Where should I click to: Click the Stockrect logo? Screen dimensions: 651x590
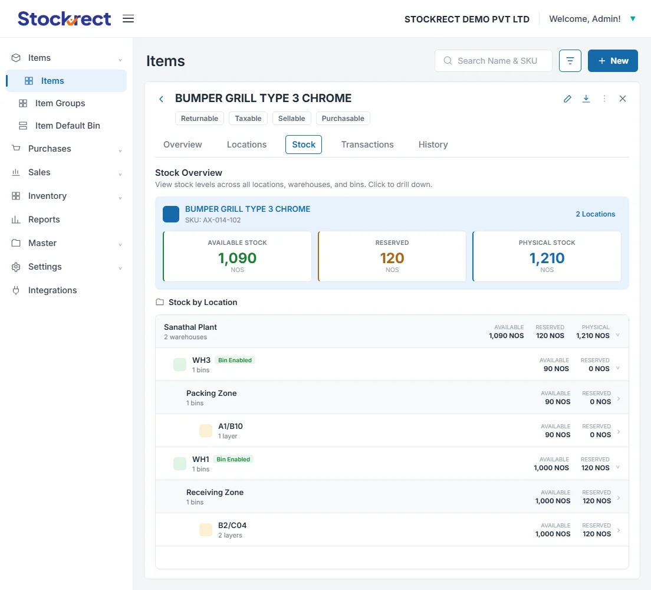pos(64,19)
